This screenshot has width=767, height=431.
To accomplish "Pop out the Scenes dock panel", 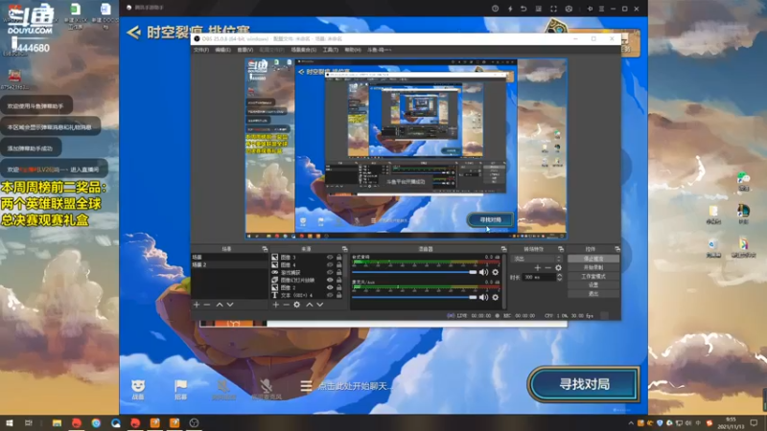I will pyautogui.click(x=265, y=249).
